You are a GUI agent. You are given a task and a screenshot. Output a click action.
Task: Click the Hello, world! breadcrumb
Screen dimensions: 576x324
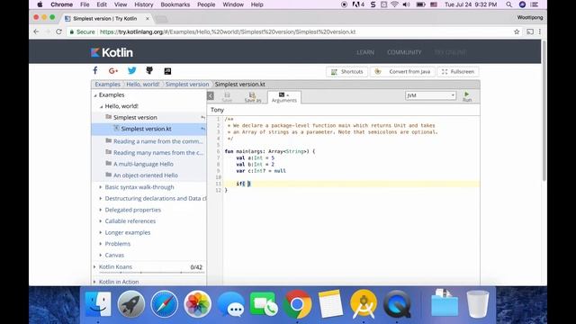(x=143, y=84)
